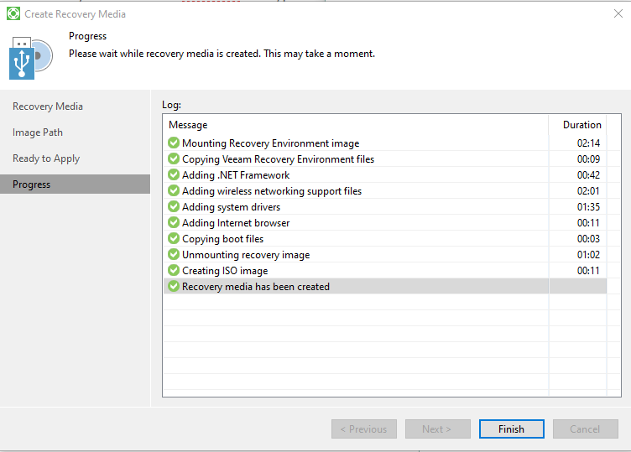The width and height of the screenshot is (631, 452).
Task: Click green check beside Creating ISO image
Action: pyautogui.click(x=174, y=270)
